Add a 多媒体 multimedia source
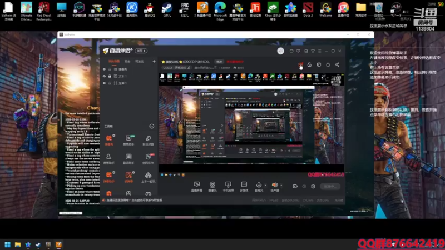445x250 pixels. (x=244, y=187)
